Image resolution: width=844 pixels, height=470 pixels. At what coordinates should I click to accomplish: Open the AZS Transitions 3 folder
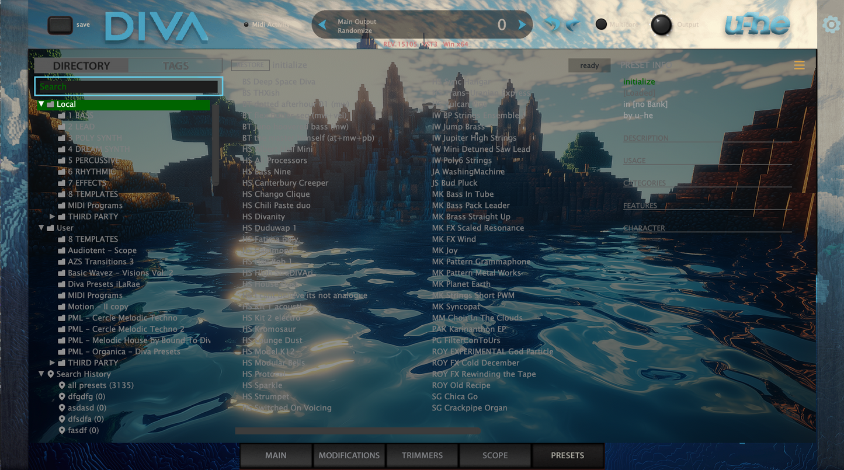96,262
